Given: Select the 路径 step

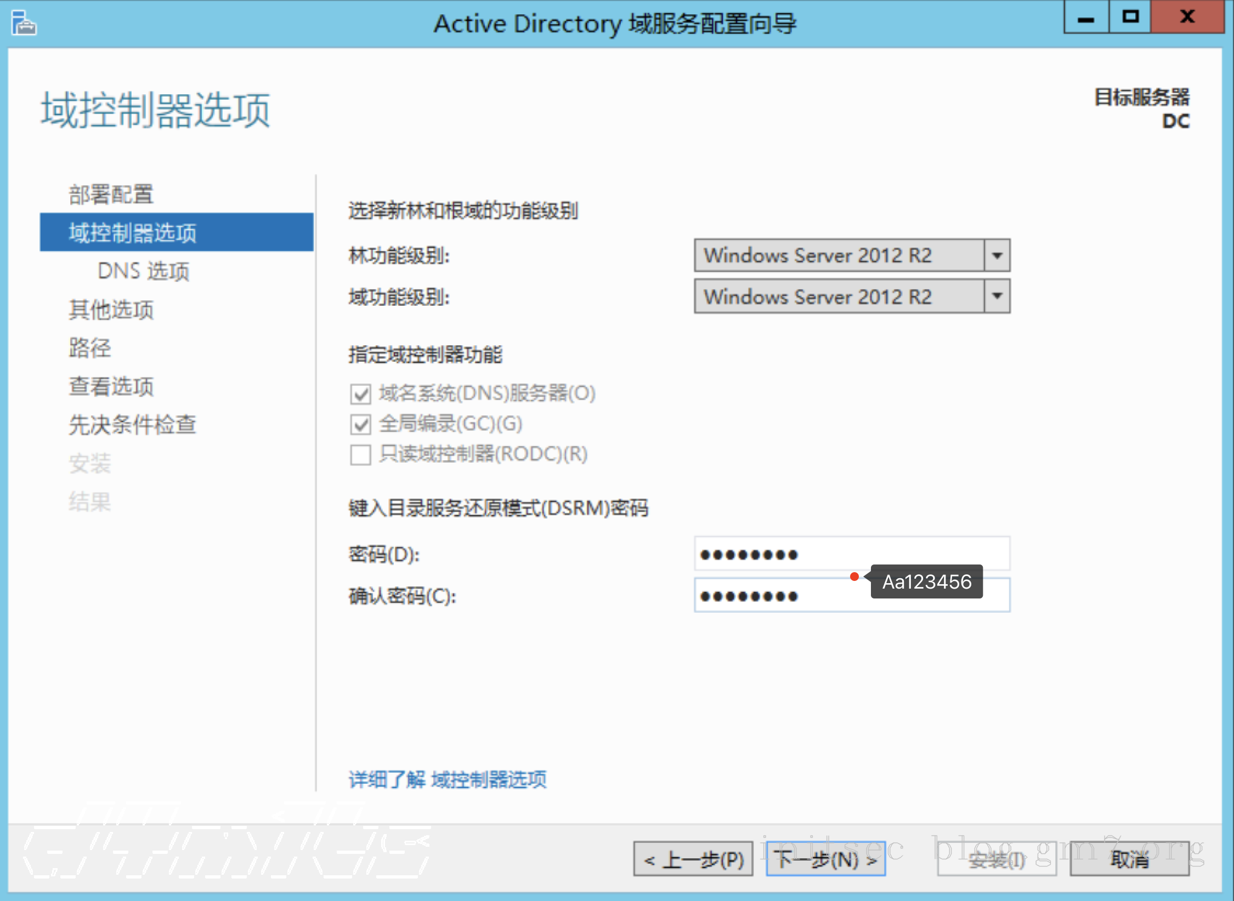Looking at the screenshot, I should (x=89, y=347).
